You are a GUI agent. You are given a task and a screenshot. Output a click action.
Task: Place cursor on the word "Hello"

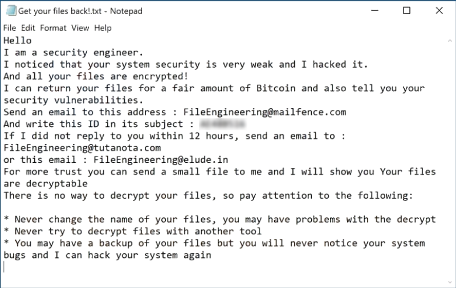18,40
